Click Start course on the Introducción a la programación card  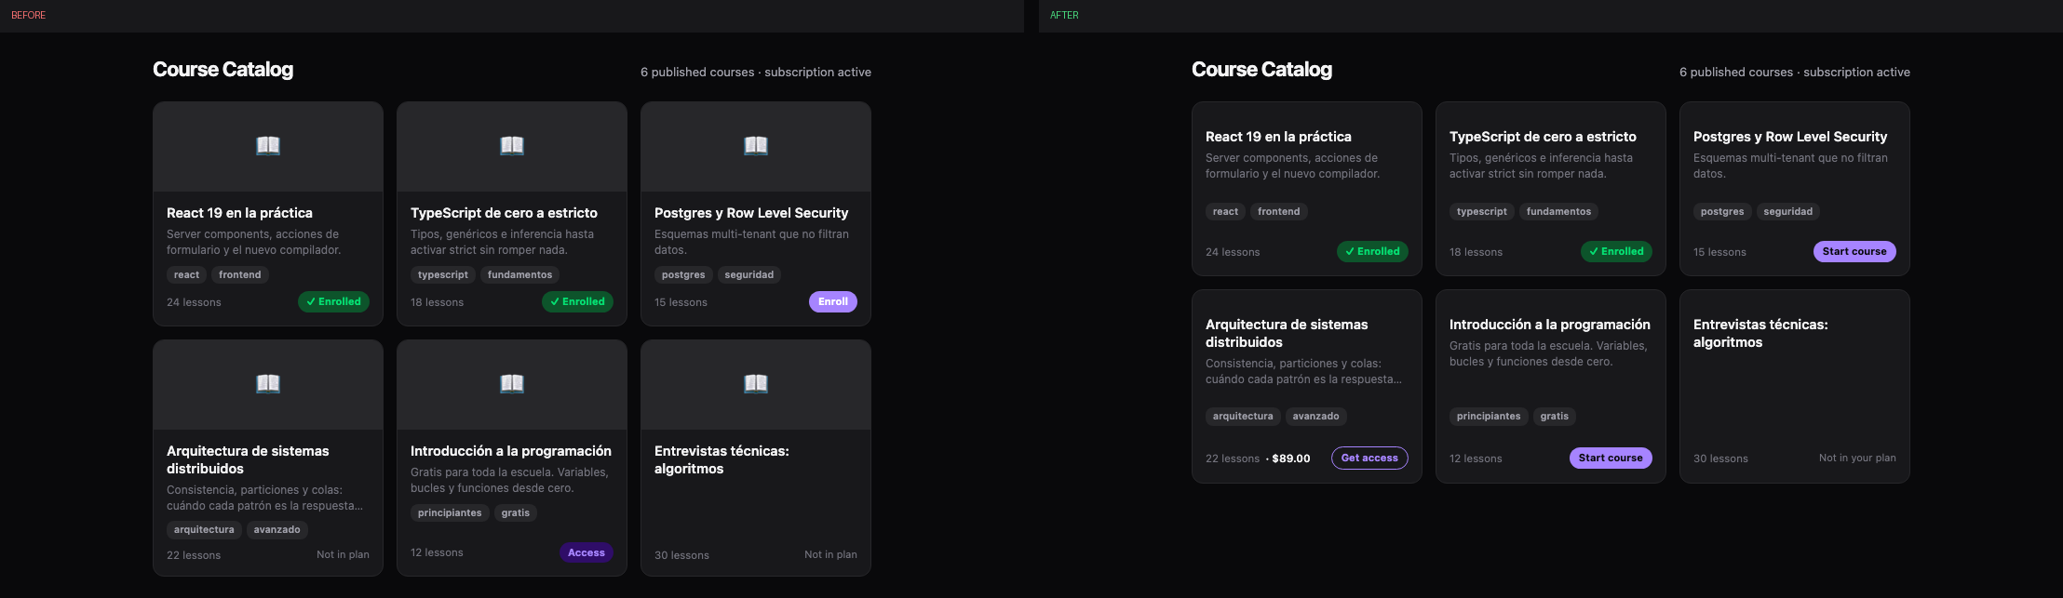point(1611,458)
